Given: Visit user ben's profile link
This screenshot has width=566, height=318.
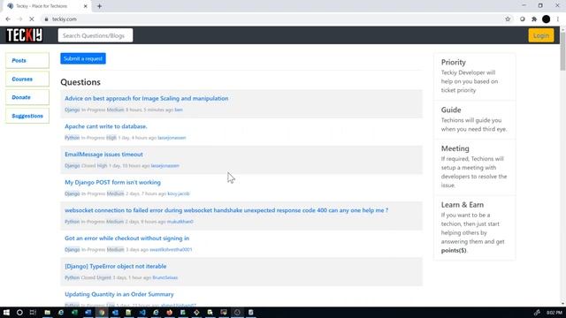Looking at the screenshot, I should 179,110.
